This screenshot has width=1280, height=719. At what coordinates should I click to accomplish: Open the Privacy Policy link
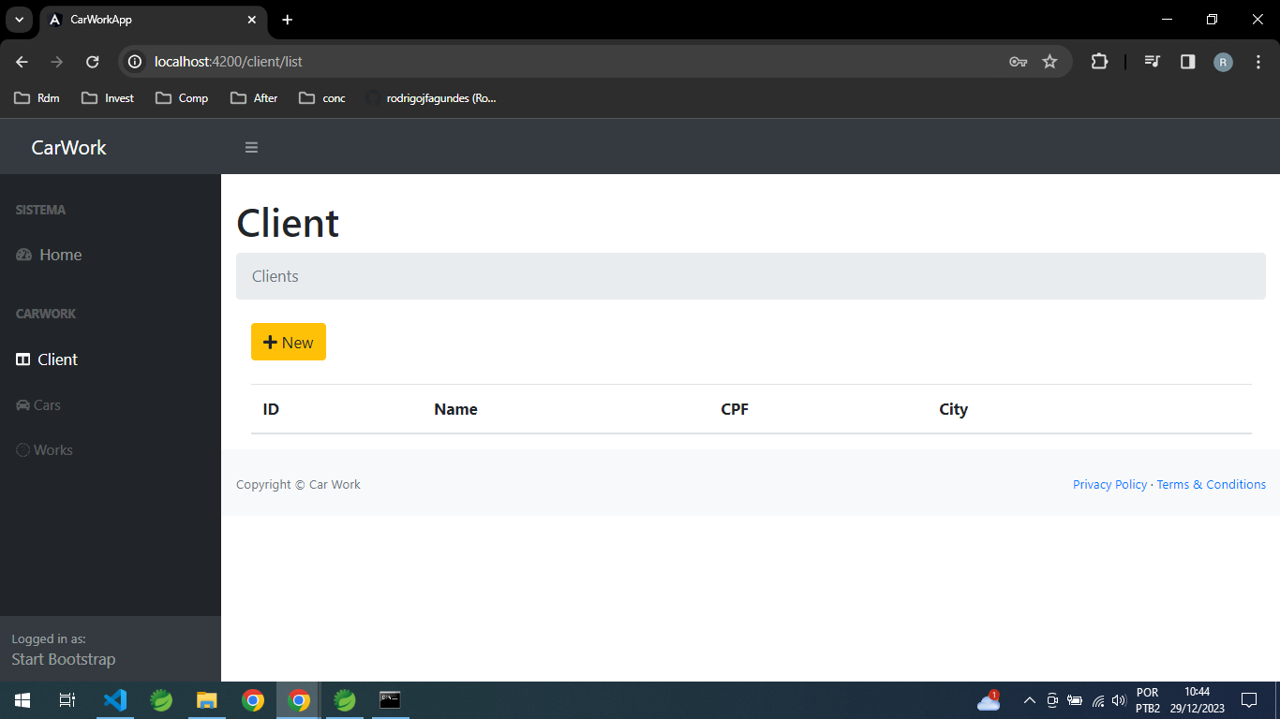[x=1109, y=484]
